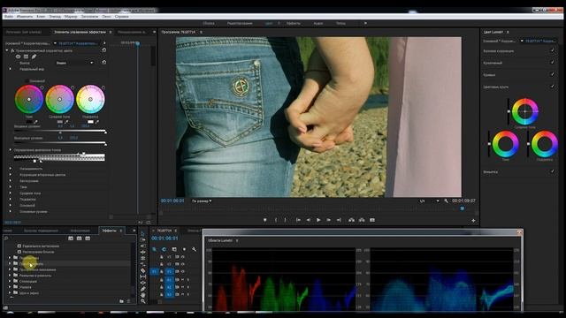
Task: Add a marker in the timeline header
Action: point(185,249)
